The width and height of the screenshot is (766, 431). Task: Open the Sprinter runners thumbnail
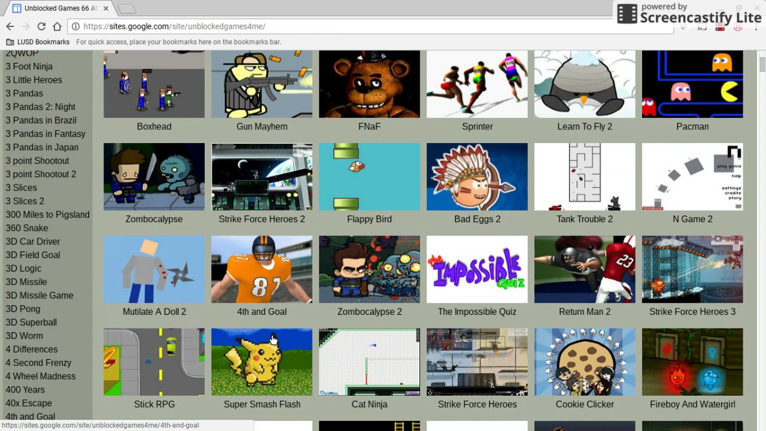pos(477,84)
